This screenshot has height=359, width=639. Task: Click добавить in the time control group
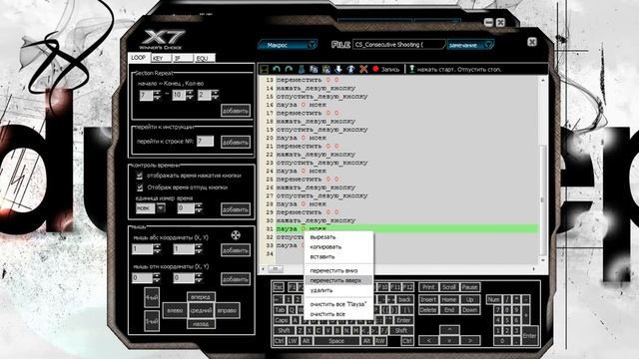tap(236, 209)
